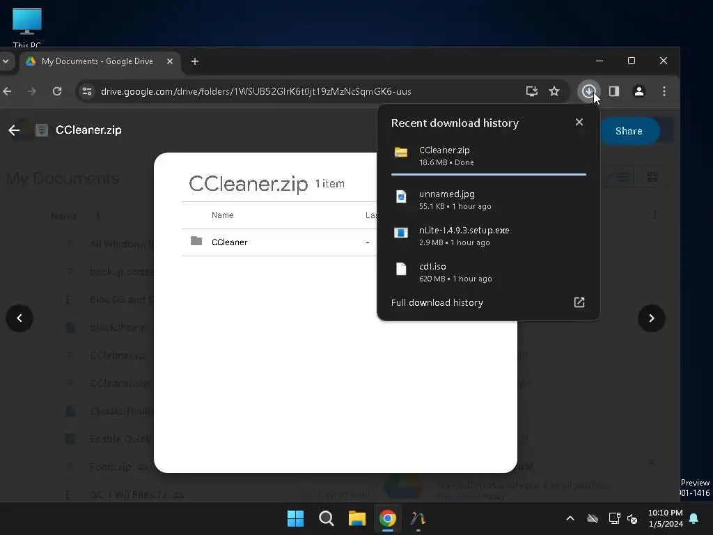This screenshot has height=535, width=713.
Task: Show hidden system tray icons
Action: [570, 518]
